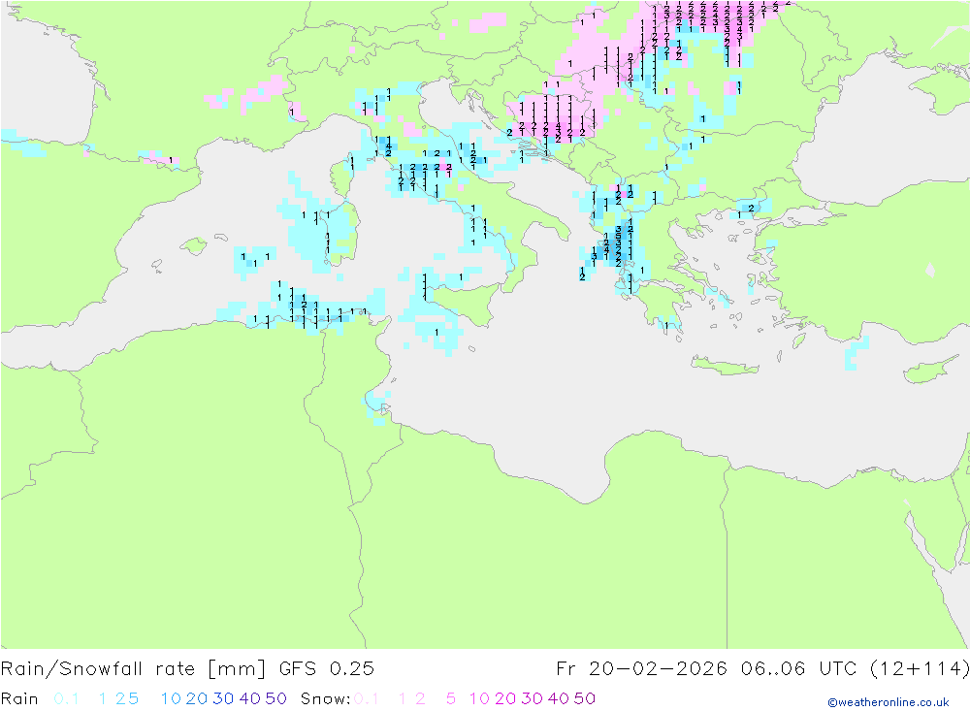Screen dimensions: 970x711
Task: Click the 'Snow:' legend label
Action: (x=326, y=698)
